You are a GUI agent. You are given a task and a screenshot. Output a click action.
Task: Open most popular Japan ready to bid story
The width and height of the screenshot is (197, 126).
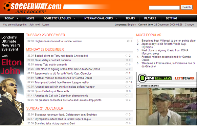pyautogui.click(x=164, y=45)
